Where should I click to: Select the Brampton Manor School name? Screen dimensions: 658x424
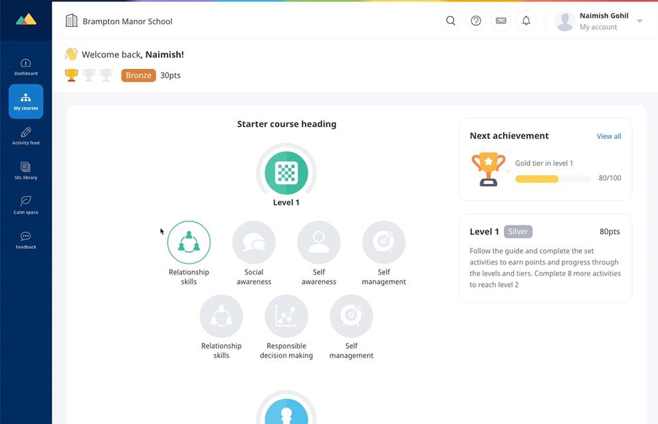tap(128, 21)
